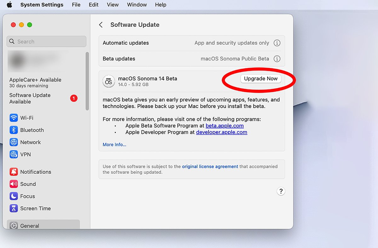Click the Search field in sidebar
The width and height of the screenshot is (378, 248).
(x=46, y=42)
